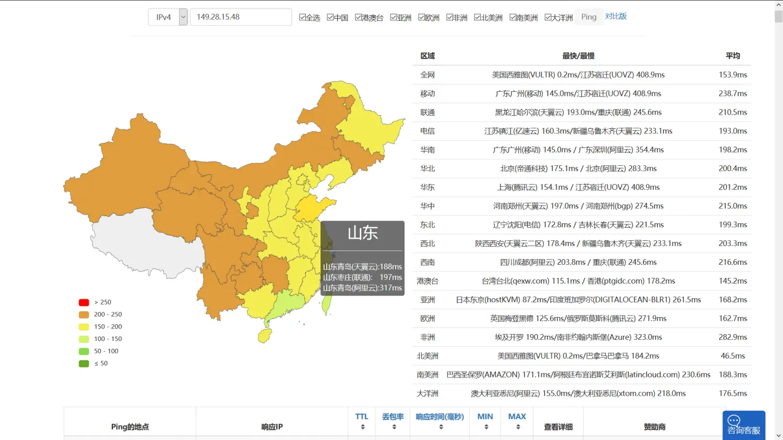Click the dark green ≤ 50 legend marker
Viewport: 783px width, 440px height.
click(84, 363)
